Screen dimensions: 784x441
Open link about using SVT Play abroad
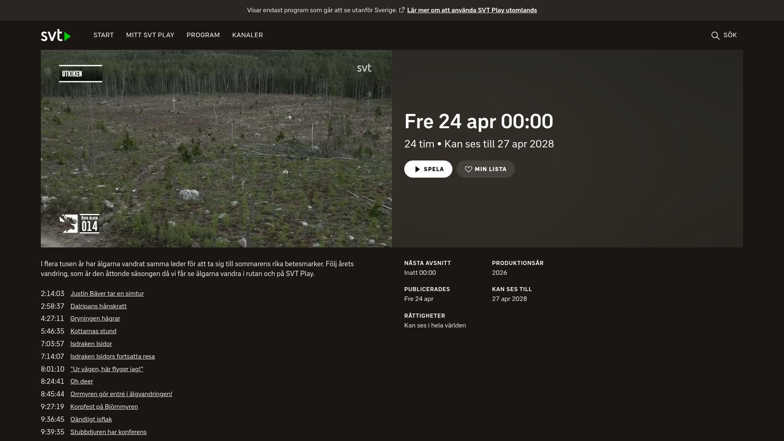coord(472,10)
